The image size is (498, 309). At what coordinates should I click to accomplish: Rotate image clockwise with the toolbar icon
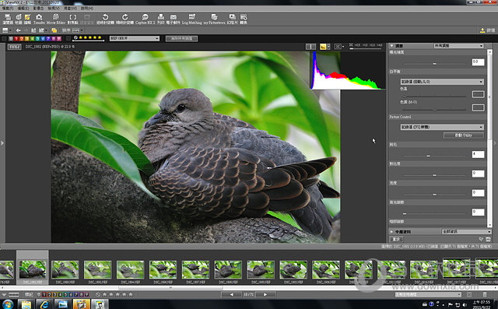pos(124,19)
